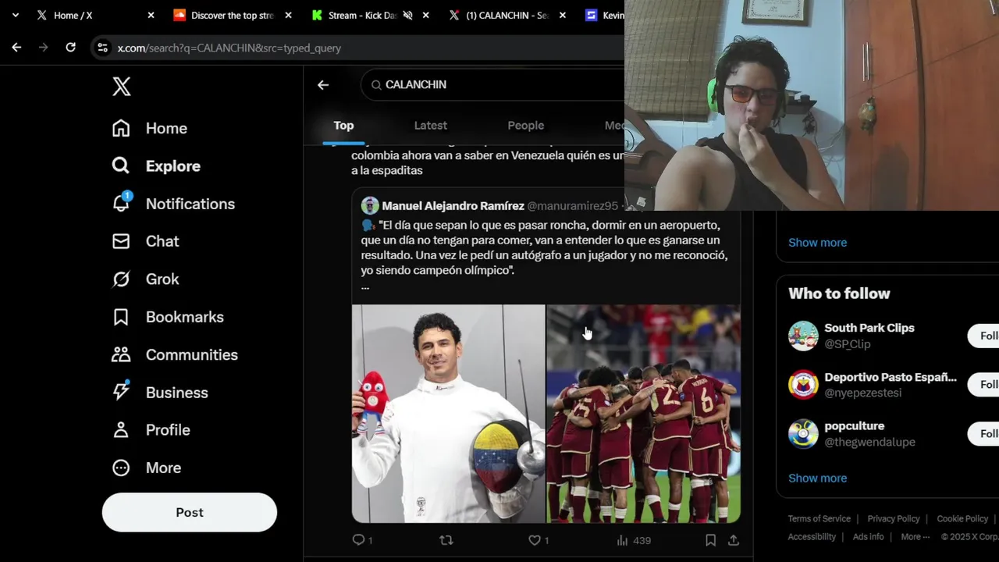Viewport: 999px width, 562px height.
Task: Open the fencer photo in the tweet
Action: (448, 414)
